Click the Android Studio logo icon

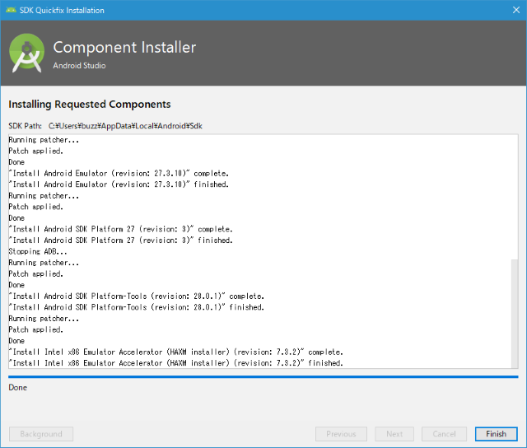pyautogui.click(x=26, y=53)
